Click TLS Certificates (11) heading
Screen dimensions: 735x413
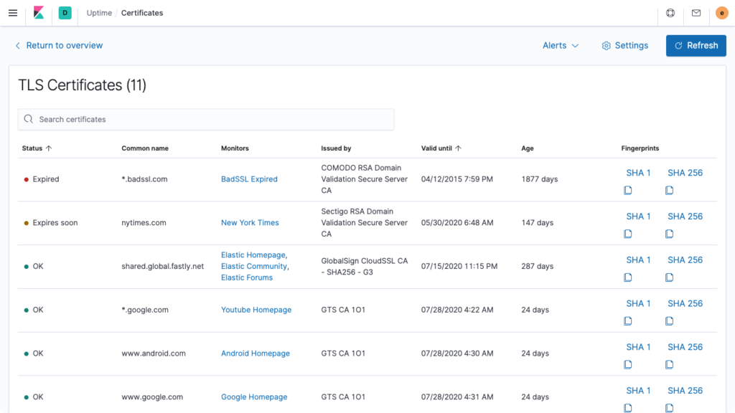coord(82,85)
